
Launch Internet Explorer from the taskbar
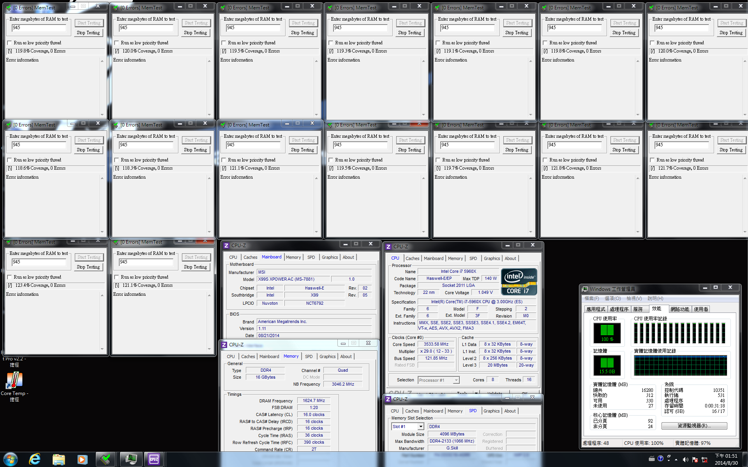point(35,459)
